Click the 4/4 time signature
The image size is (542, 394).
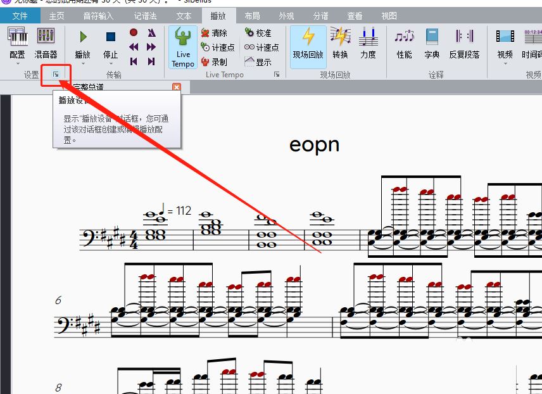(134, 239)
